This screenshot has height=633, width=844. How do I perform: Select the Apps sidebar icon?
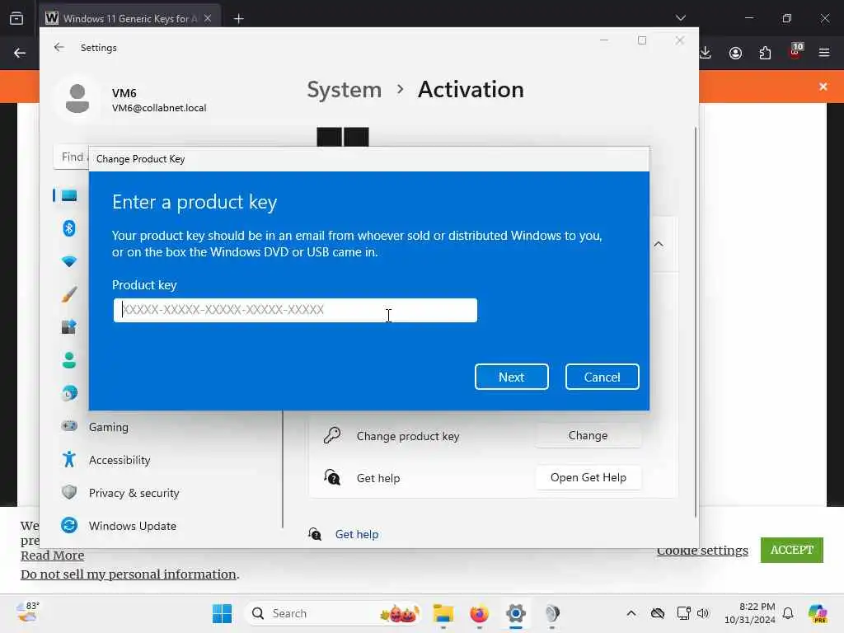coord(69,326)
